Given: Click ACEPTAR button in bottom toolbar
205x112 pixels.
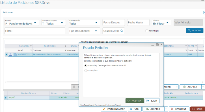Looking at the screenshot, I should (x=154, y=109).
